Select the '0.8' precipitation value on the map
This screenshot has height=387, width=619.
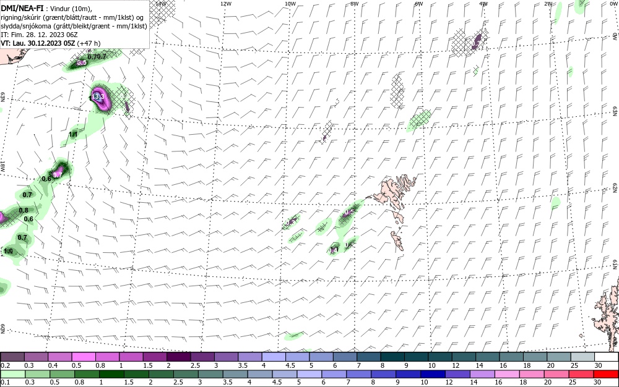(24, 210)
